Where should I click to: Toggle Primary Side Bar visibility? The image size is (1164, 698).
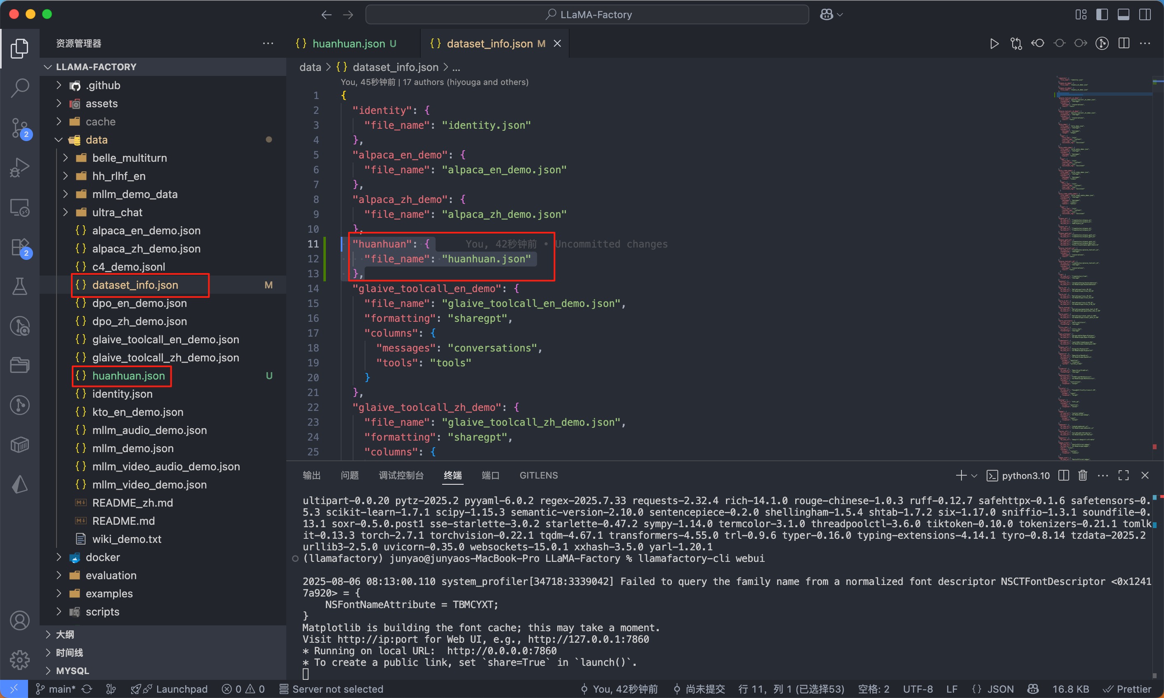1102,14
